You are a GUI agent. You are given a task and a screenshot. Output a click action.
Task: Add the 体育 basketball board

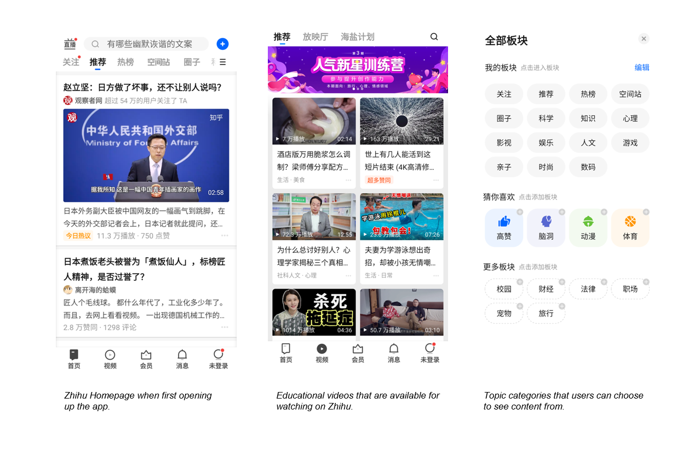pos(630,227)
